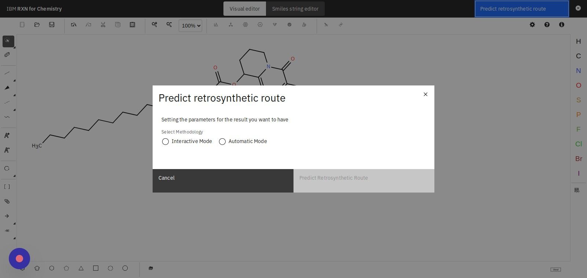Pick Oxygen O from atom palette
The width and height of the screenshot is (587, 278).
[x=579, y=85]
